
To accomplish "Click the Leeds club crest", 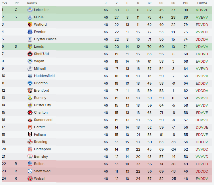I will (30, 47).
